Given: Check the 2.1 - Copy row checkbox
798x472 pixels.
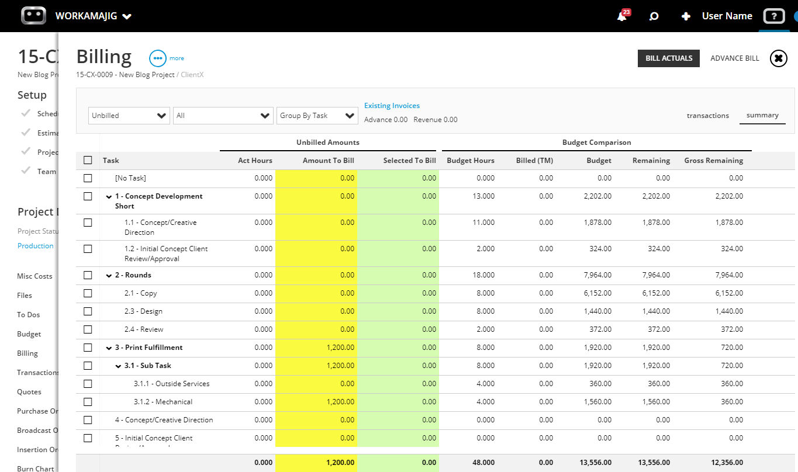Looking at the screenshot, I should point(88,293).
